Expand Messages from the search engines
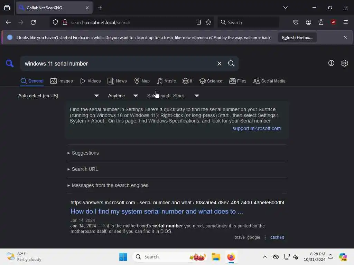354x265 pixels. pyautogui.click(x=108, y=185)
